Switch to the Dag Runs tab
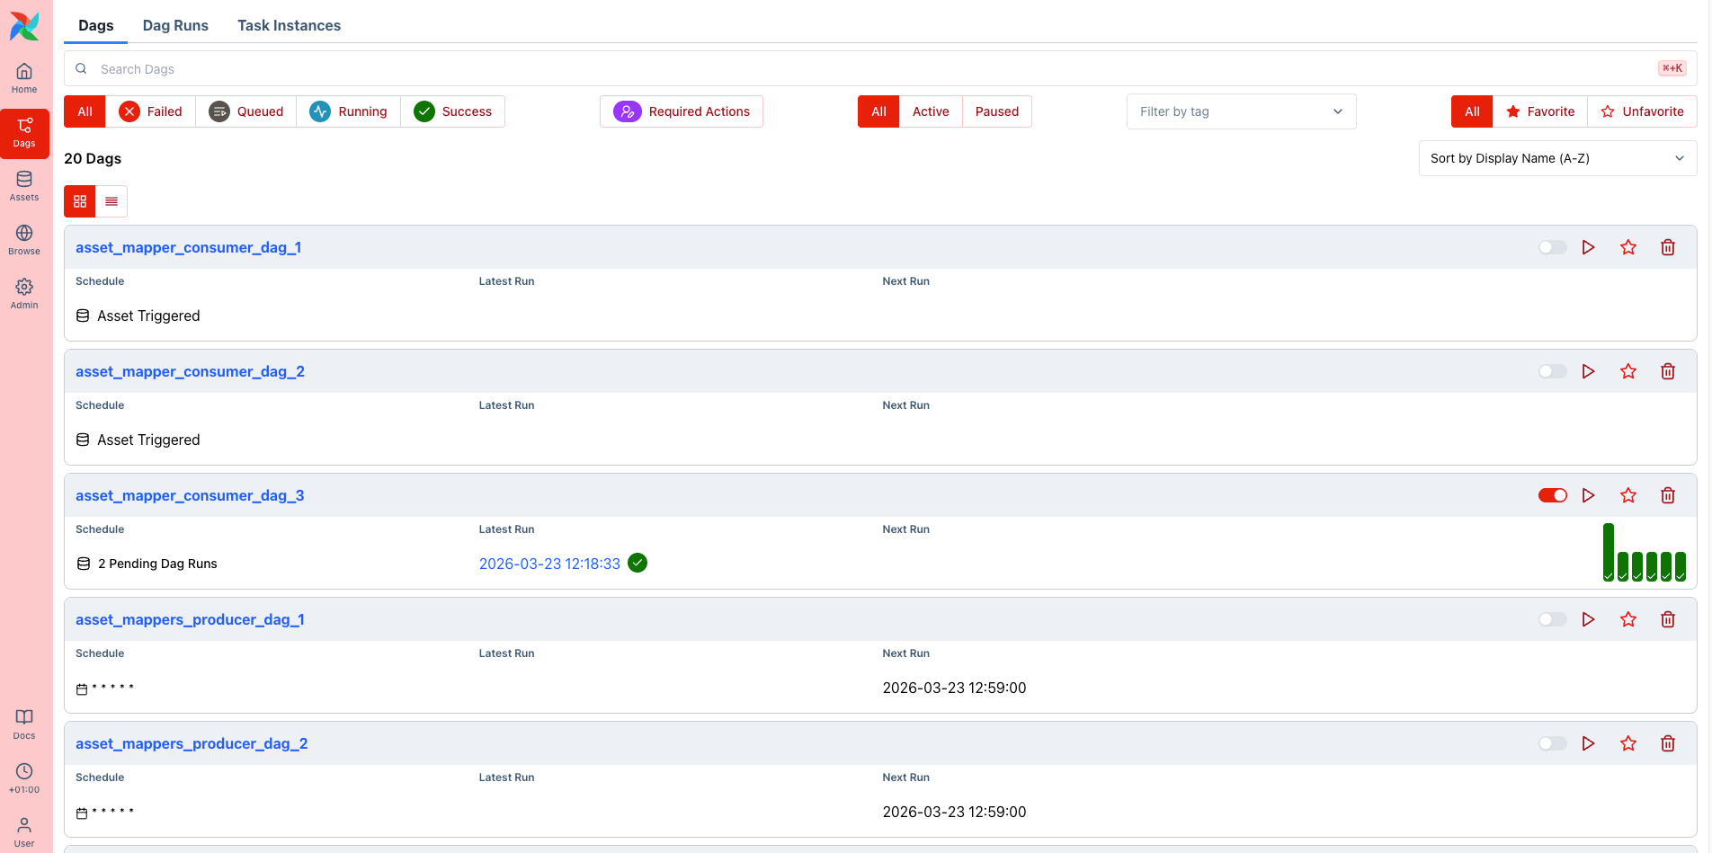The image size is (1712, 853). point(175,25)
